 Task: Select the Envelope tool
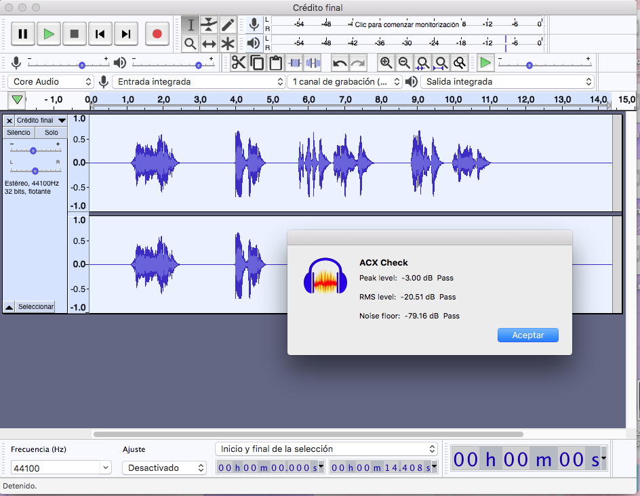pyautogui.click(x=209, y=25)
